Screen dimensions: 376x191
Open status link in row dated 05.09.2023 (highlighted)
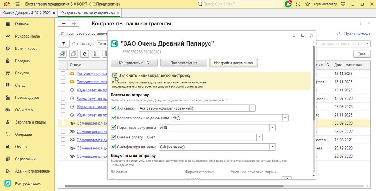click(x=92, y=123)
